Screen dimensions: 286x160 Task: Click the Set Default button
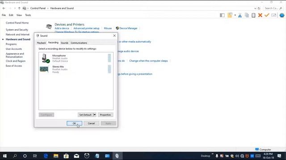85,115
